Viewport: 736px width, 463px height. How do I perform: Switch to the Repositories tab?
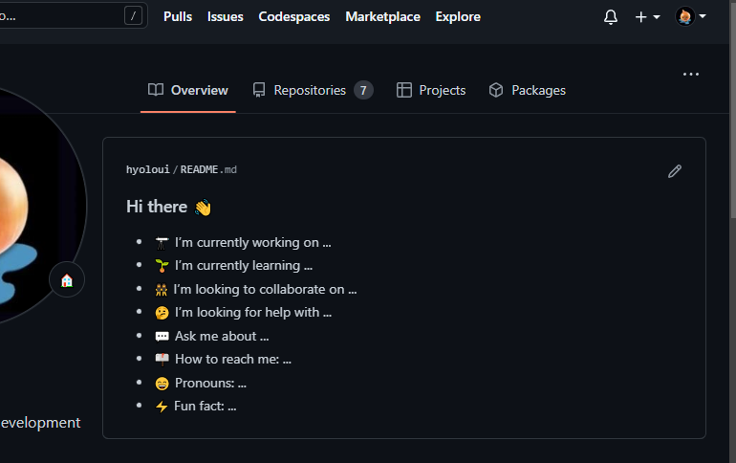pyautogui.click(x=313, y=90)
